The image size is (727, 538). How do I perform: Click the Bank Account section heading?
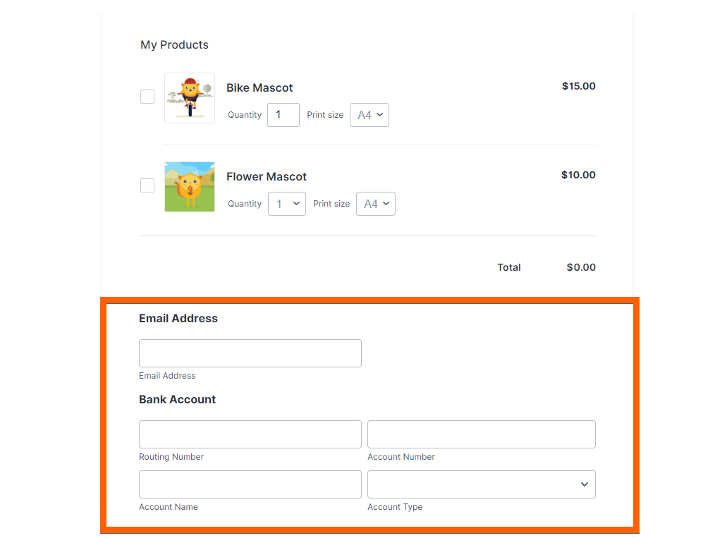point(177,400)
